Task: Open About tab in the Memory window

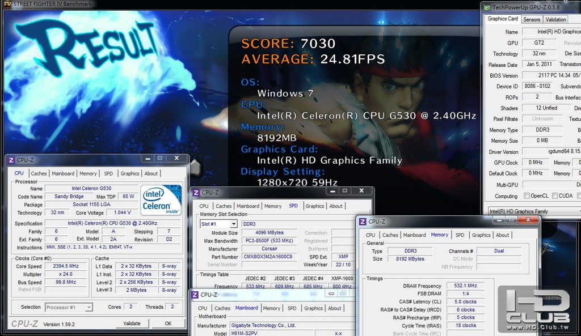Action: (x=502, y=235)
